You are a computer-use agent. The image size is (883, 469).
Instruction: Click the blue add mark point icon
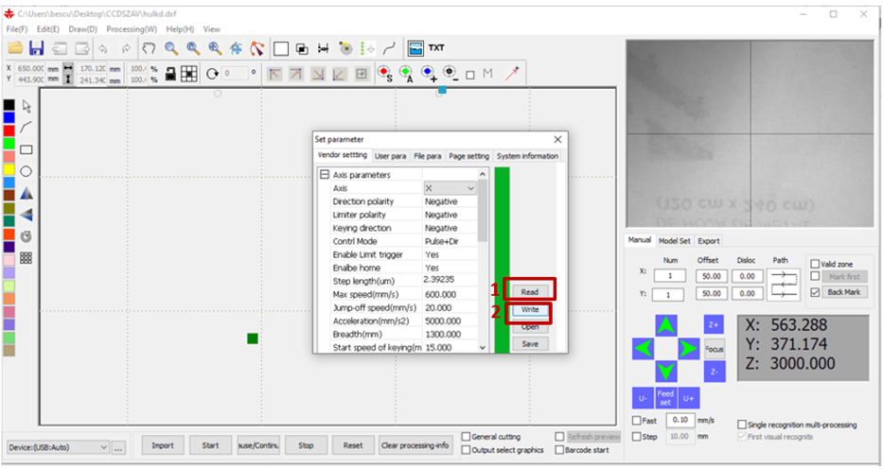click(428, 74)
